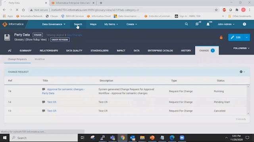Image resolution: width=254 pixels, height=142 pixels.
Task: Open John Admin user menu
Action: (226, 24)
